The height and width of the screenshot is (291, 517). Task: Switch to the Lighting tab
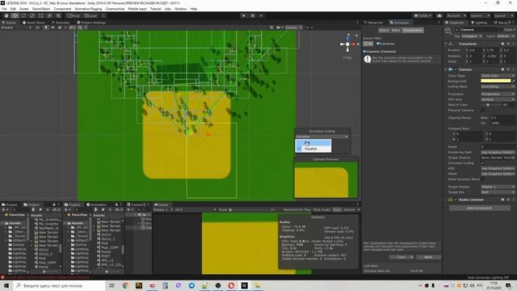pos(479,23)
